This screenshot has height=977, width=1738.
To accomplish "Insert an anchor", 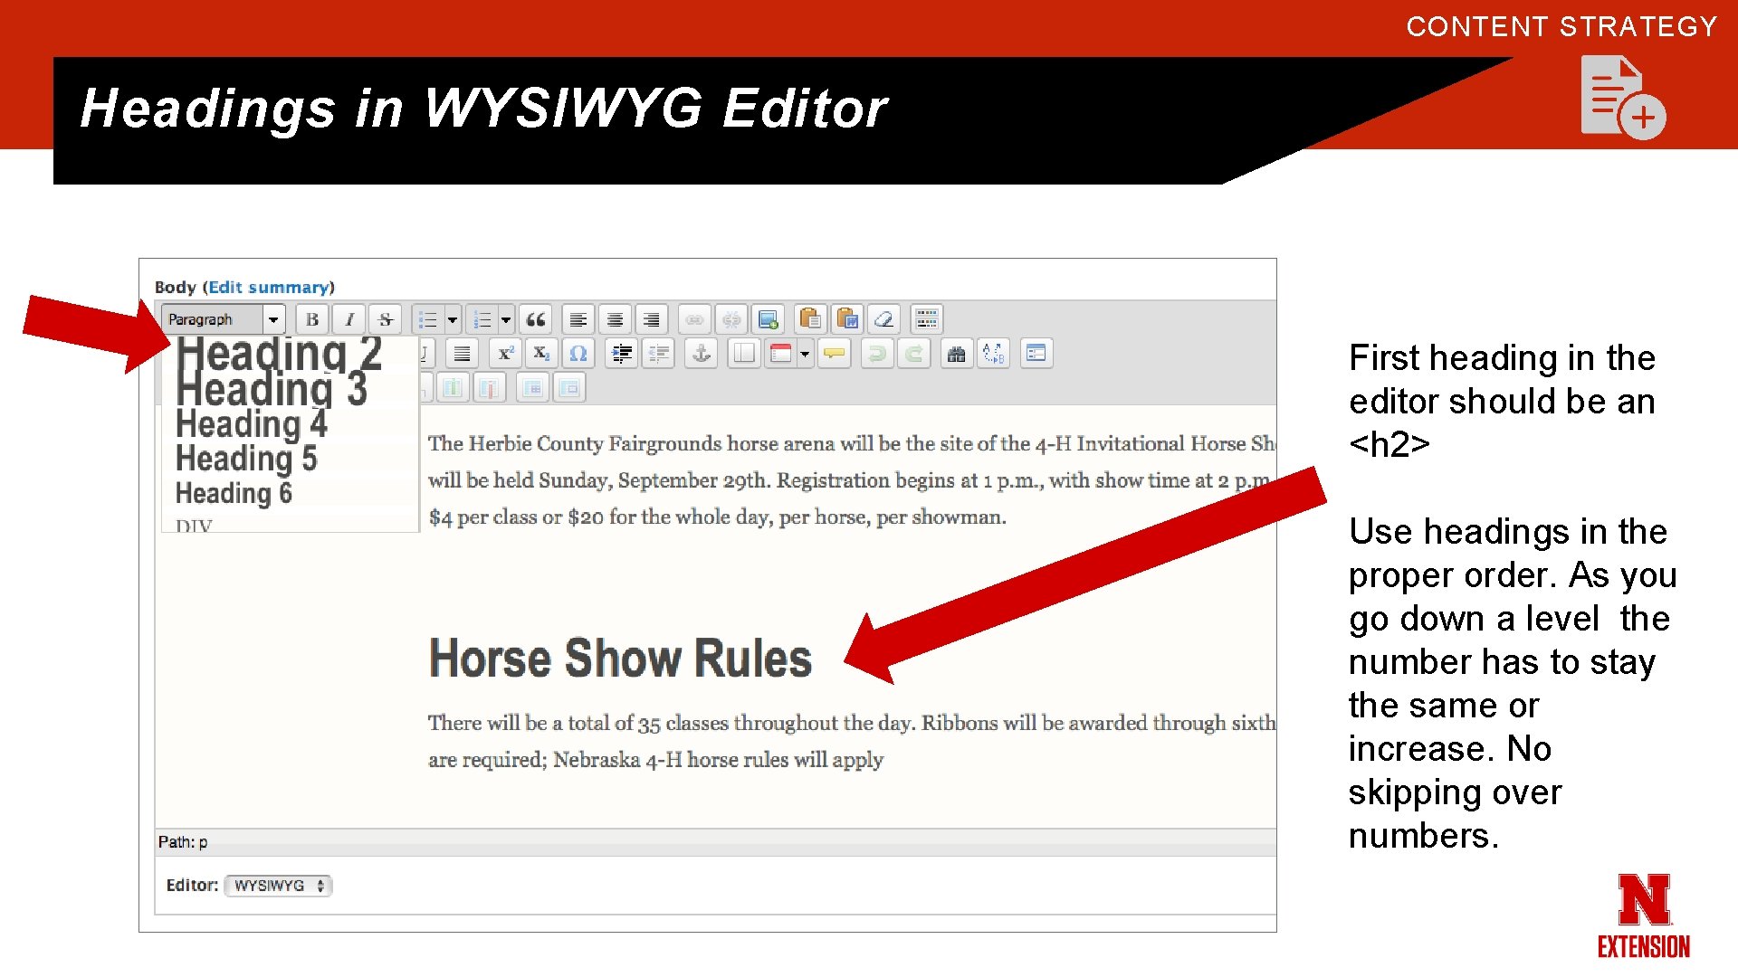I will click(702, 354).
